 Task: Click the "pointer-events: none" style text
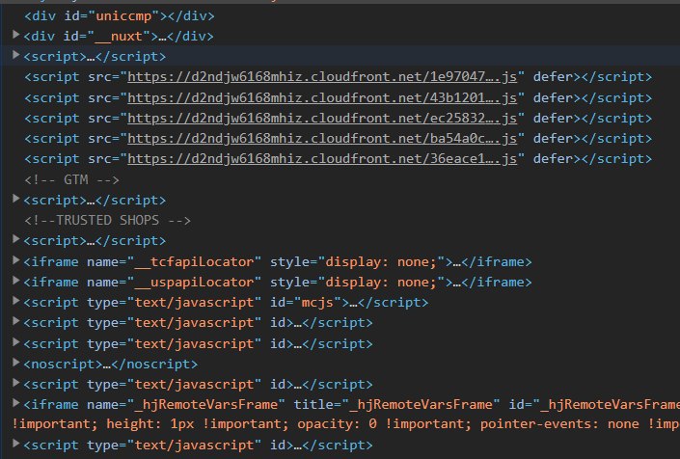pos(559,424)
